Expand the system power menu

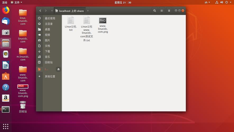(227, 2)
